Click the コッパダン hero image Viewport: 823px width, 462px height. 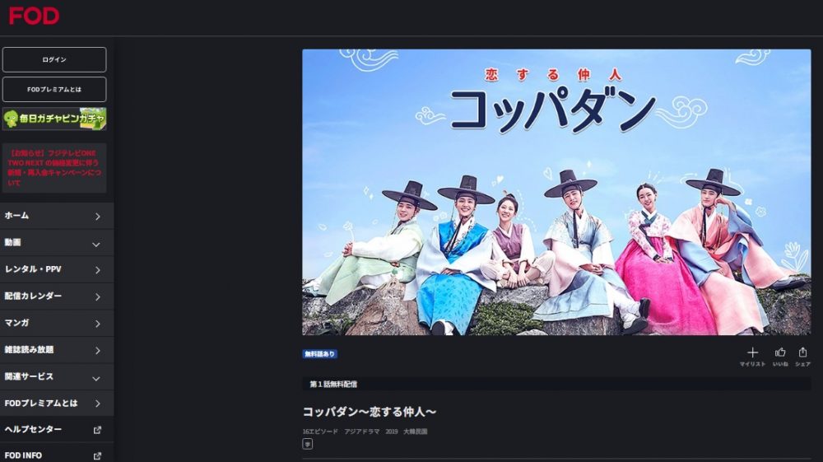556,192
